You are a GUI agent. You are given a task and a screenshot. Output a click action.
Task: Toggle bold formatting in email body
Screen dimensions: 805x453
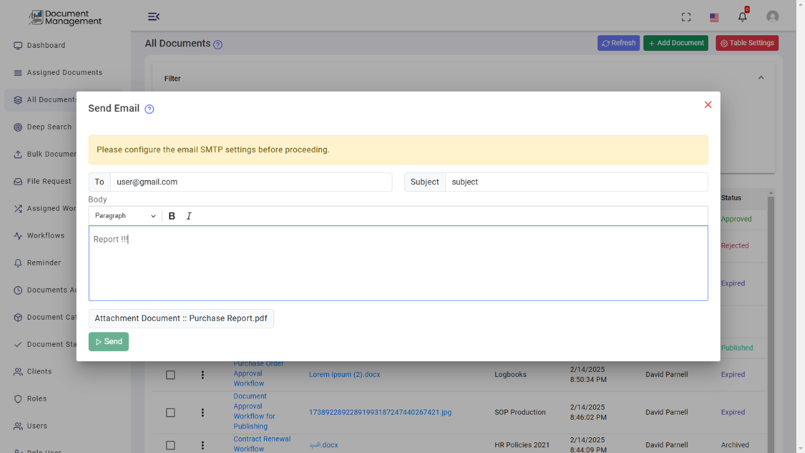[x=172, y=216]
